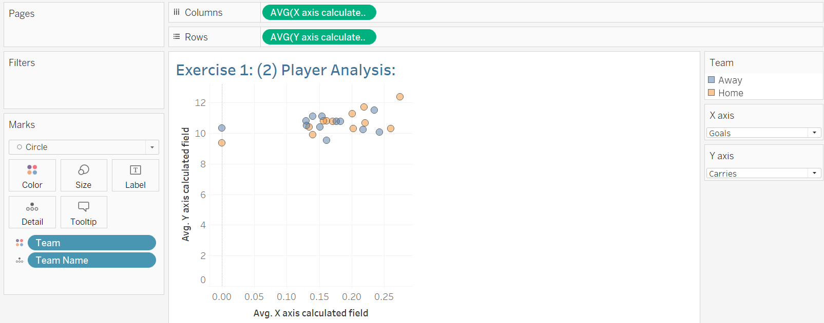Click the Away legend color swatch

(712, 80)
